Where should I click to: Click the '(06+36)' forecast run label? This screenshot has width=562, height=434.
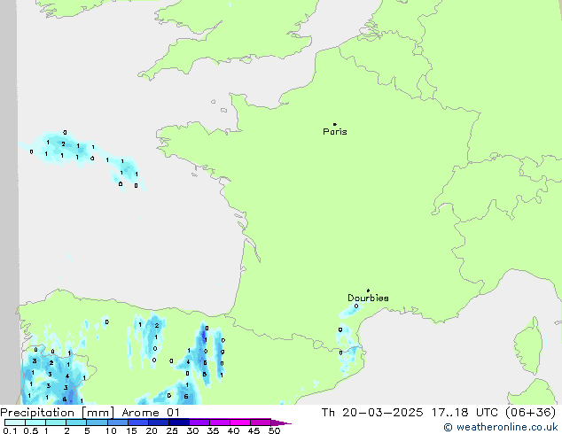point(530,413)
